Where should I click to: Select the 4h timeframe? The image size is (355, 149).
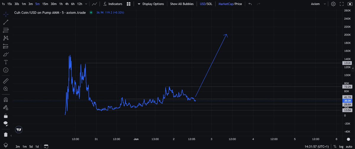(x=67, y=4)
